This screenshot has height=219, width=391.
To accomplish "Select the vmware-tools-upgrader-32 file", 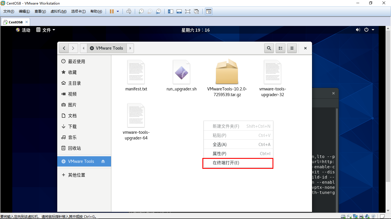I will (272, 78).
